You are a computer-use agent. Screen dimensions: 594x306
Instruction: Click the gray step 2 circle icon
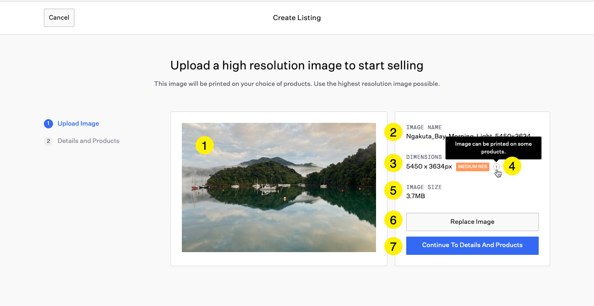coord(48,141)
